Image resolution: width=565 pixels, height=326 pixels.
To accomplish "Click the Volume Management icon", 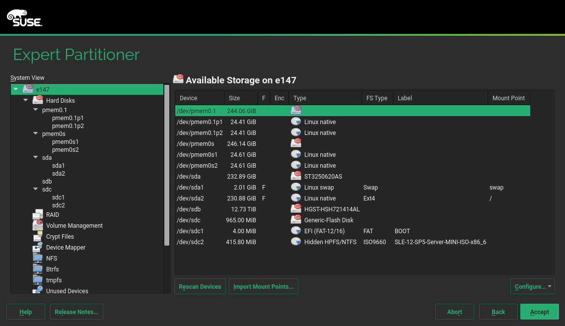I will [x=38, y=226].
